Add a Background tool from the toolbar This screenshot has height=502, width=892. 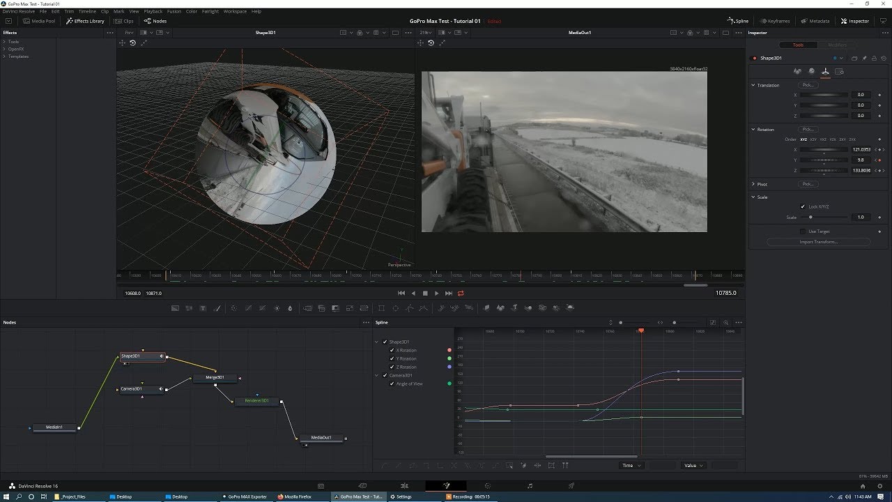175,308
